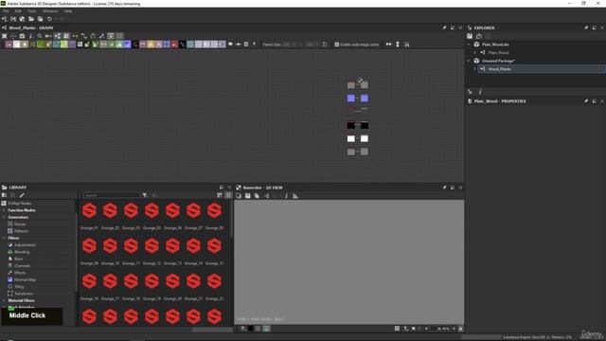606x341 pixels.
Task: Click the info icon in graph toolbar
Action: (x=31, y=36)
